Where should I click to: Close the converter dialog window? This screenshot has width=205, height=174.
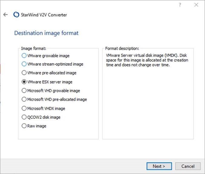coord(196,5)
